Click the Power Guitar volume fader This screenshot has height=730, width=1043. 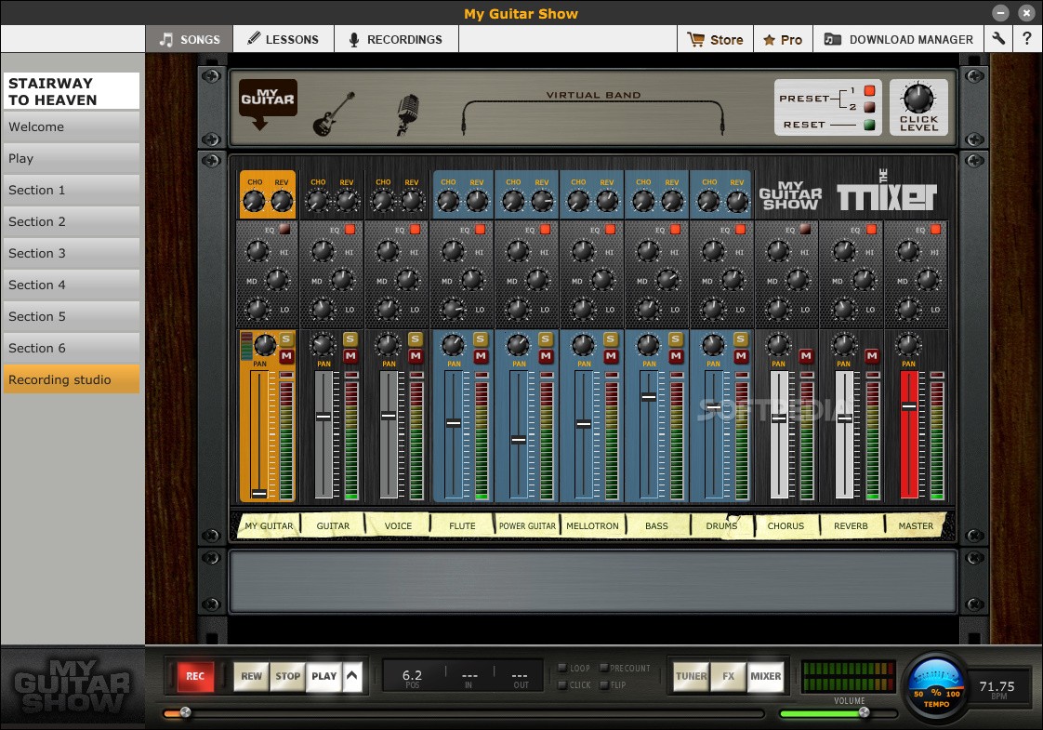(x=518, y=439)
